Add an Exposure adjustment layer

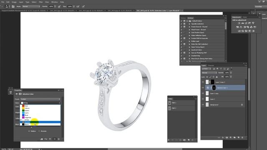click(249, 23)
